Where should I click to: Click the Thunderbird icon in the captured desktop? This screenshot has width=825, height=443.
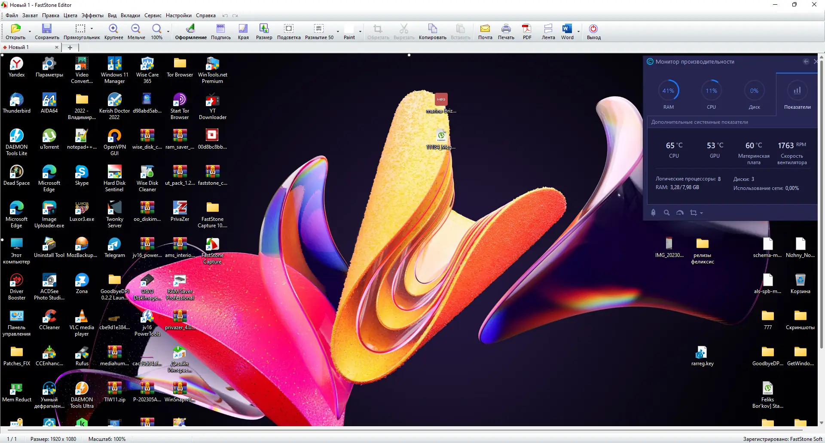(16, 103)
